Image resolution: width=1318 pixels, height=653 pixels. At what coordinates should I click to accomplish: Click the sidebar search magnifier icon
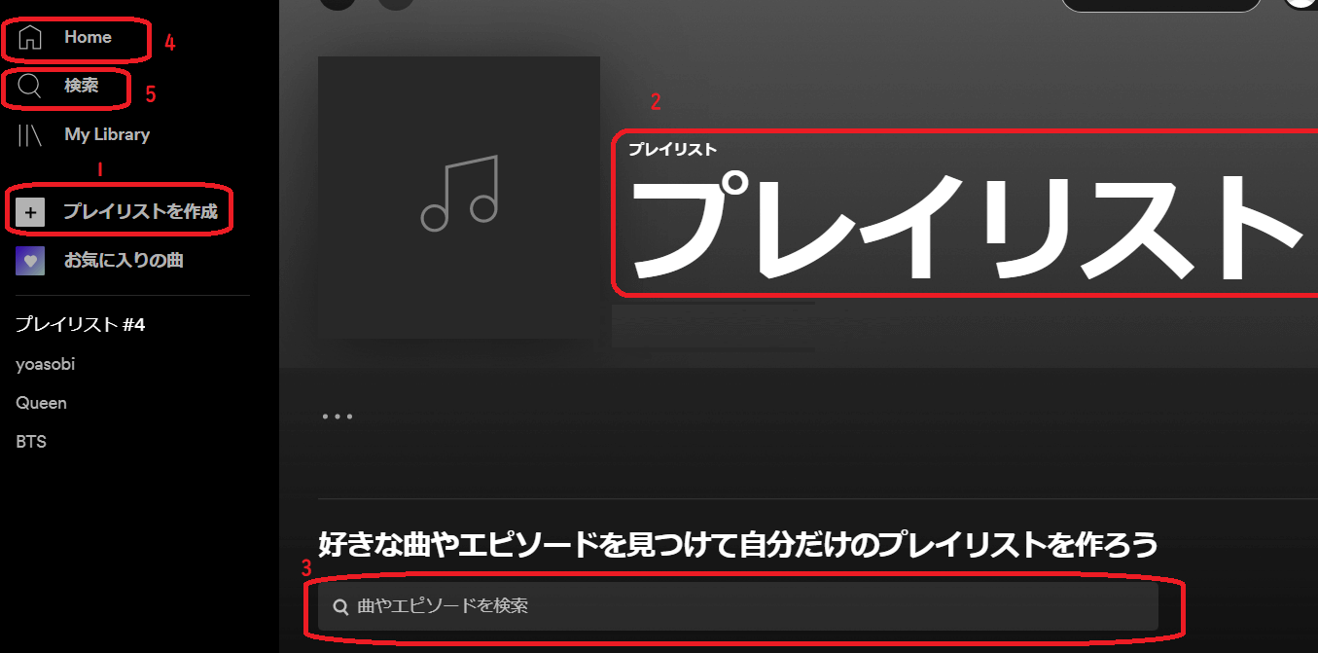[x=30, y=87]
